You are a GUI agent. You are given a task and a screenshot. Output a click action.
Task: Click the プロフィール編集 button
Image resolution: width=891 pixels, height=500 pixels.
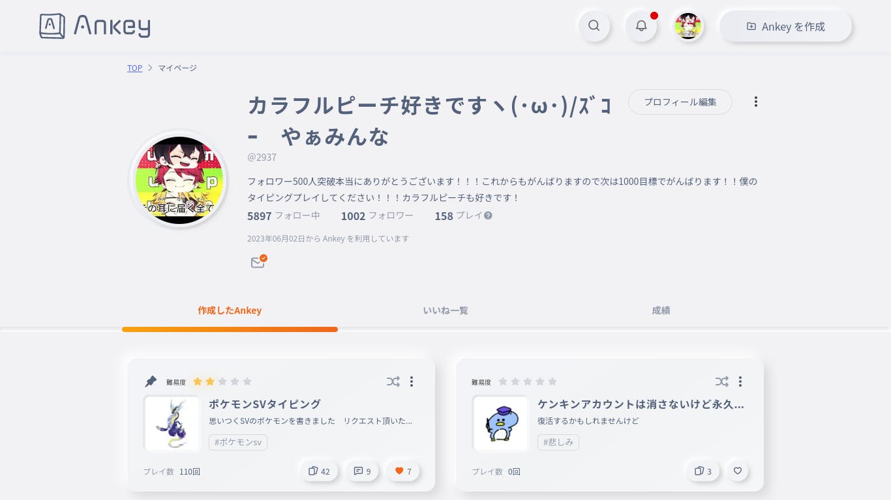(x=680, y=102)
